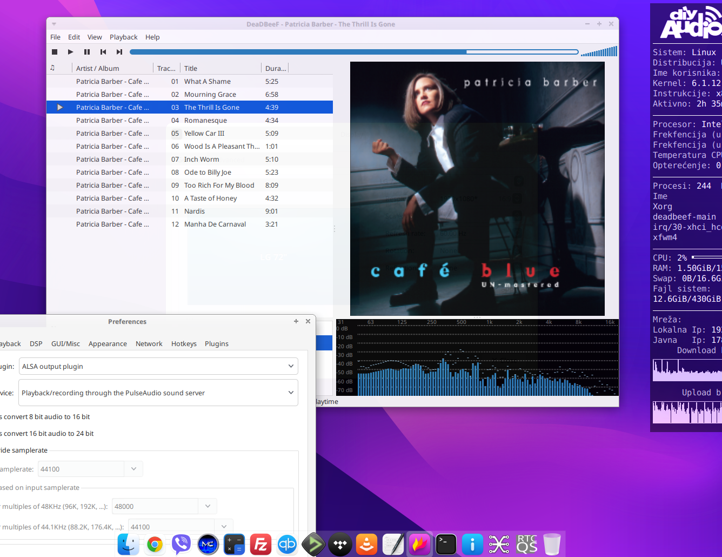Open the 48000 samplerate dropdown arrow

pyautogui.click(x=208, y=506)
